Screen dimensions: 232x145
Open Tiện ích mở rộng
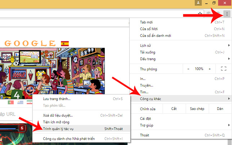click(x=81, y=122)
